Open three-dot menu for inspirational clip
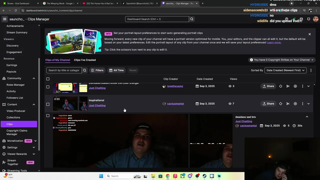The height and width of the screenshot is (180, 320). (x=302, y=103)
